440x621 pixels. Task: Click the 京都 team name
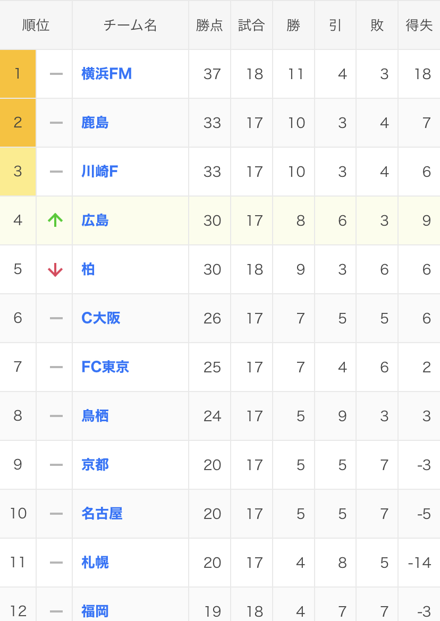pos(95,465)
